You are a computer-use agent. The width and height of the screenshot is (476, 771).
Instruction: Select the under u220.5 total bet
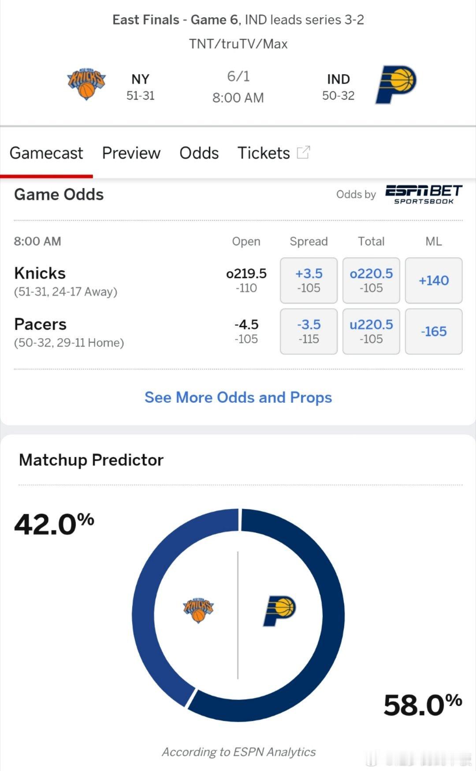click(371, 331)
